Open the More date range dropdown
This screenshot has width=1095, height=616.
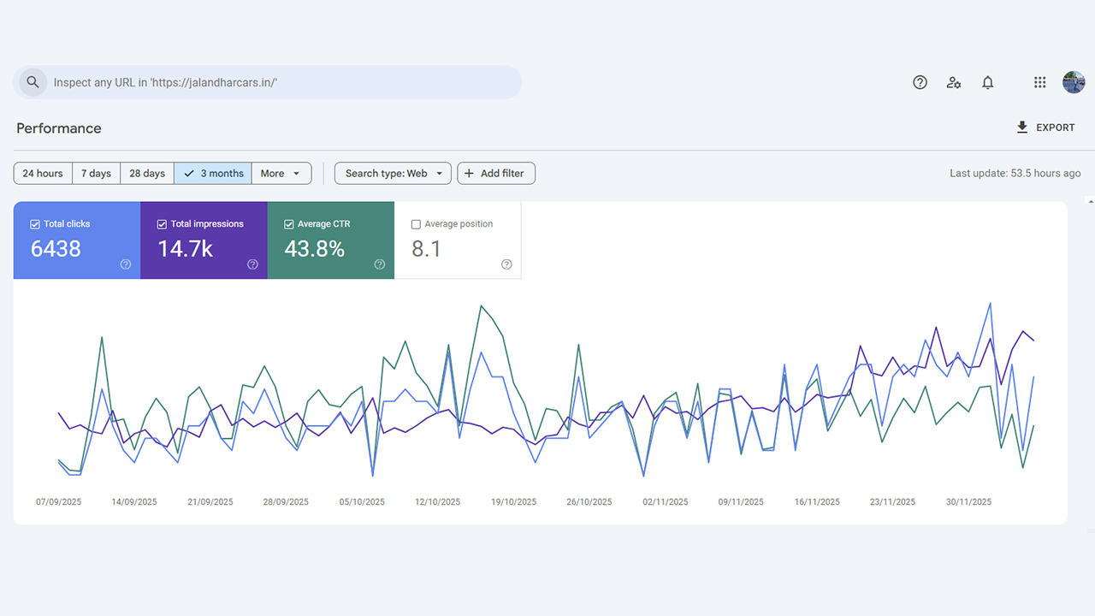pos(281,173)
